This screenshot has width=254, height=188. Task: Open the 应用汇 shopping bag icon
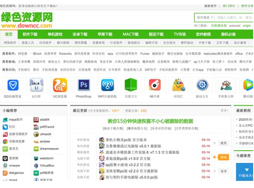coord(178,85)
